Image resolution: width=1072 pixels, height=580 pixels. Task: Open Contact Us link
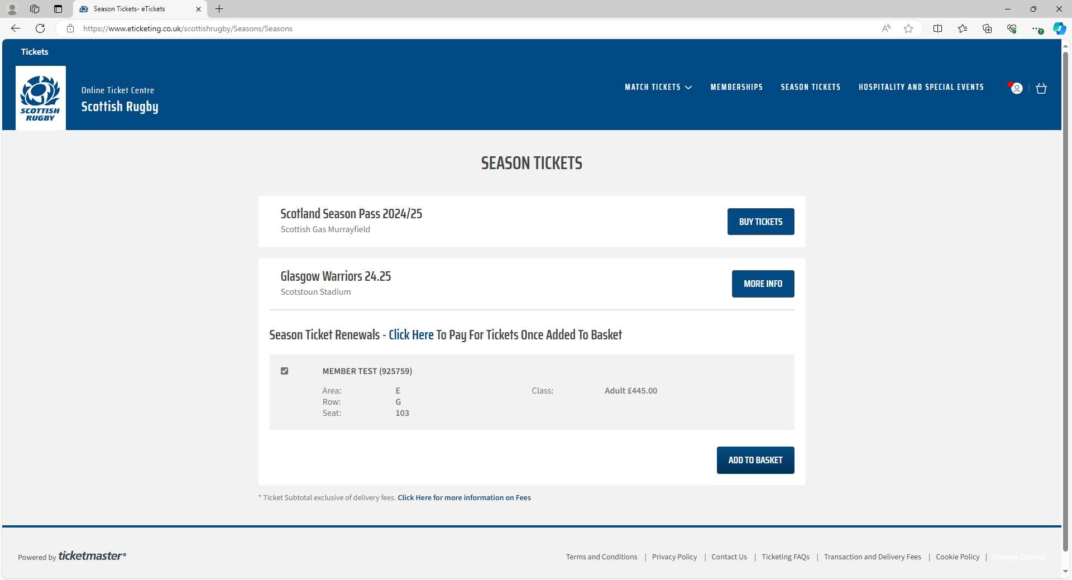[x=729, y=557]
